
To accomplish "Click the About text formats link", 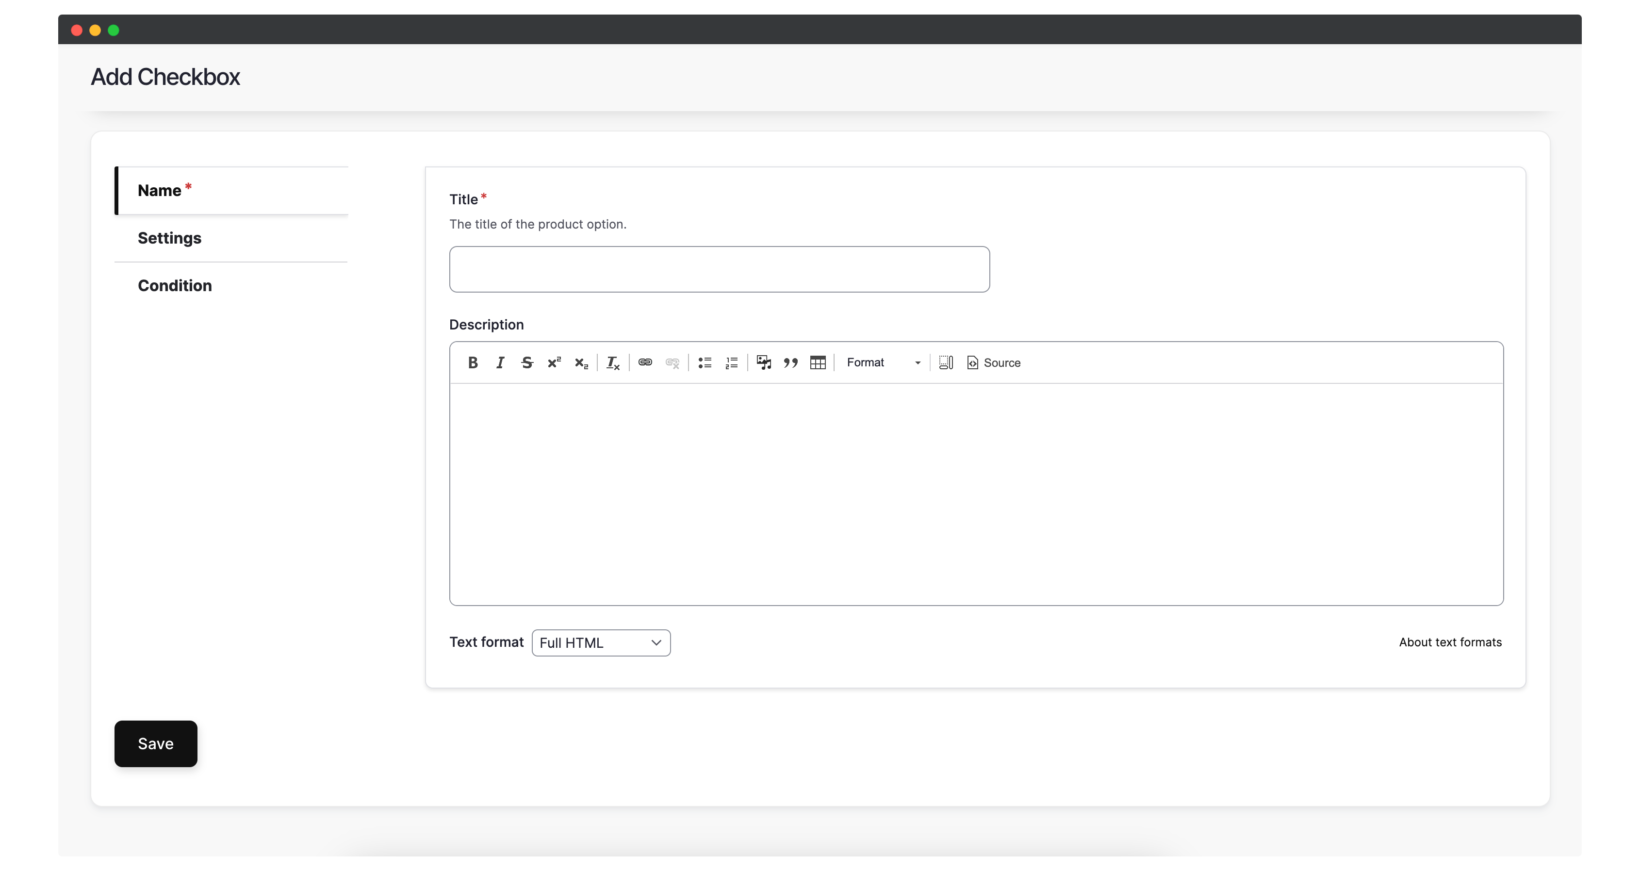I will [1450, 641].
